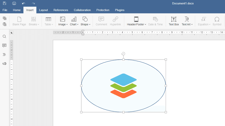Viewport: 225px width, 126px height.
Task: Insert a Symbol
Action: click(x=217, y=21)
